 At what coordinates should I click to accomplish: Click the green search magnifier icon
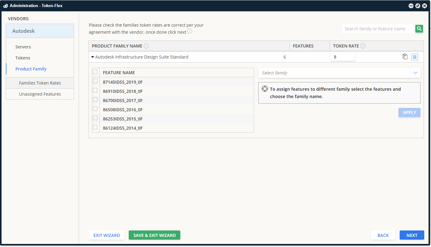(x=419, y=29)
